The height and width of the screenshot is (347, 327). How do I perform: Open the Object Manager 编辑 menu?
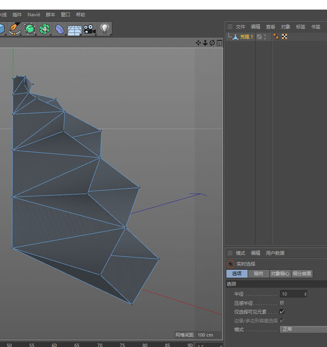255,27
